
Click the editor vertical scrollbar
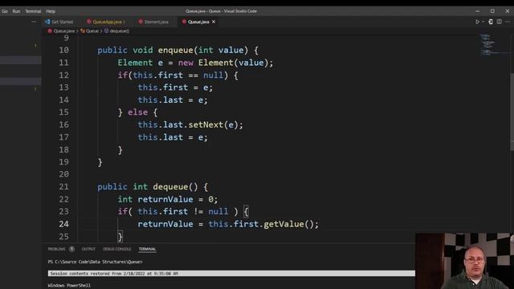512,112
